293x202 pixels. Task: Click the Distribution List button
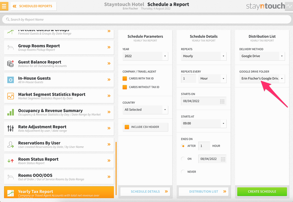tap(204, 192)
